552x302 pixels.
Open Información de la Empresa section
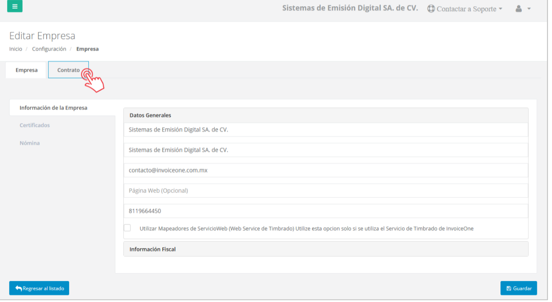(53, 108)
